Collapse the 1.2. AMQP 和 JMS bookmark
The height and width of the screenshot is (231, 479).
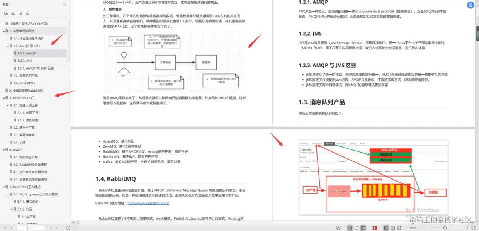pyautogui.click(x=8, y=46)
